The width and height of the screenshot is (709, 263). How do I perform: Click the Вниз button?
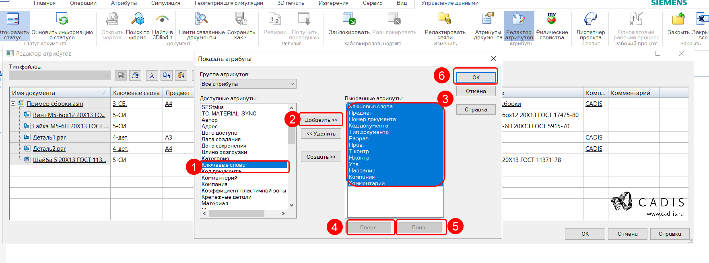(x=418, y=227)
